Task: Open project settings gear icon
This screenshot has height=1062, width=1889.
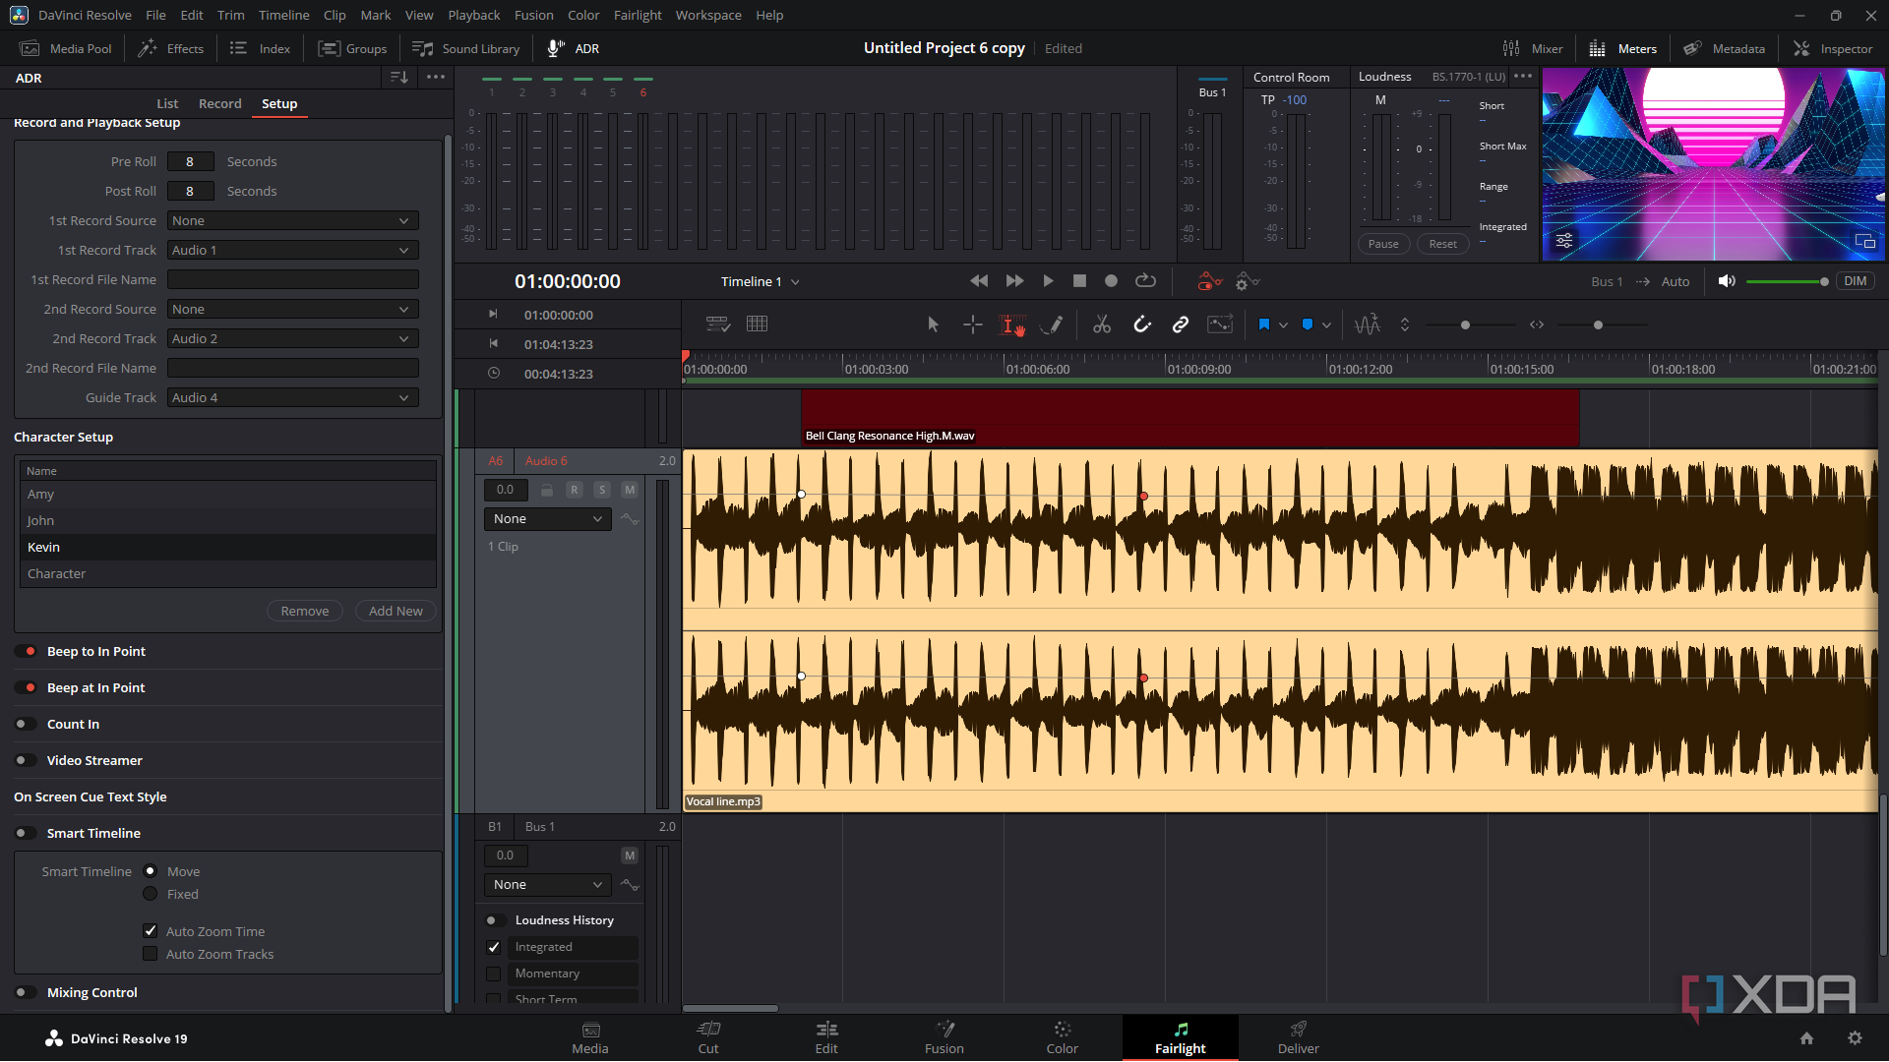Action: click(1855, 1038)
